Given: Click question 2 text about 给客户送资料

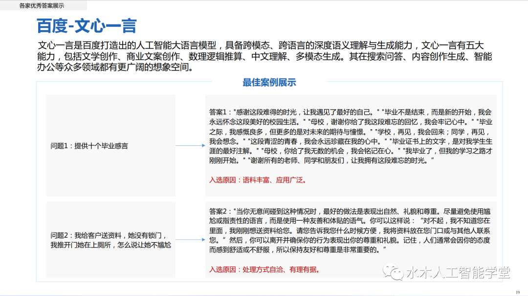Looking at the screenshot, I should 110,240.
